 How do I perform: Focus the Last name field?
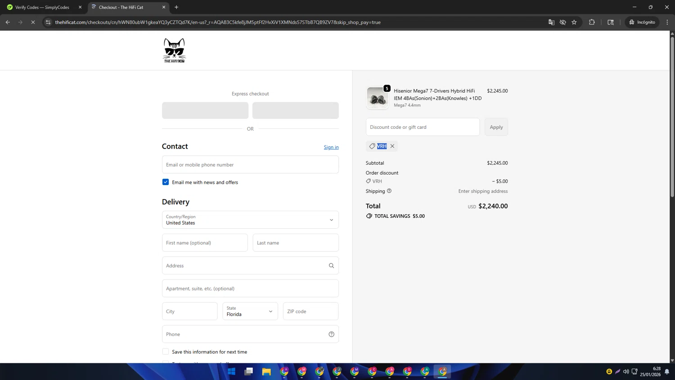[296, 243]
